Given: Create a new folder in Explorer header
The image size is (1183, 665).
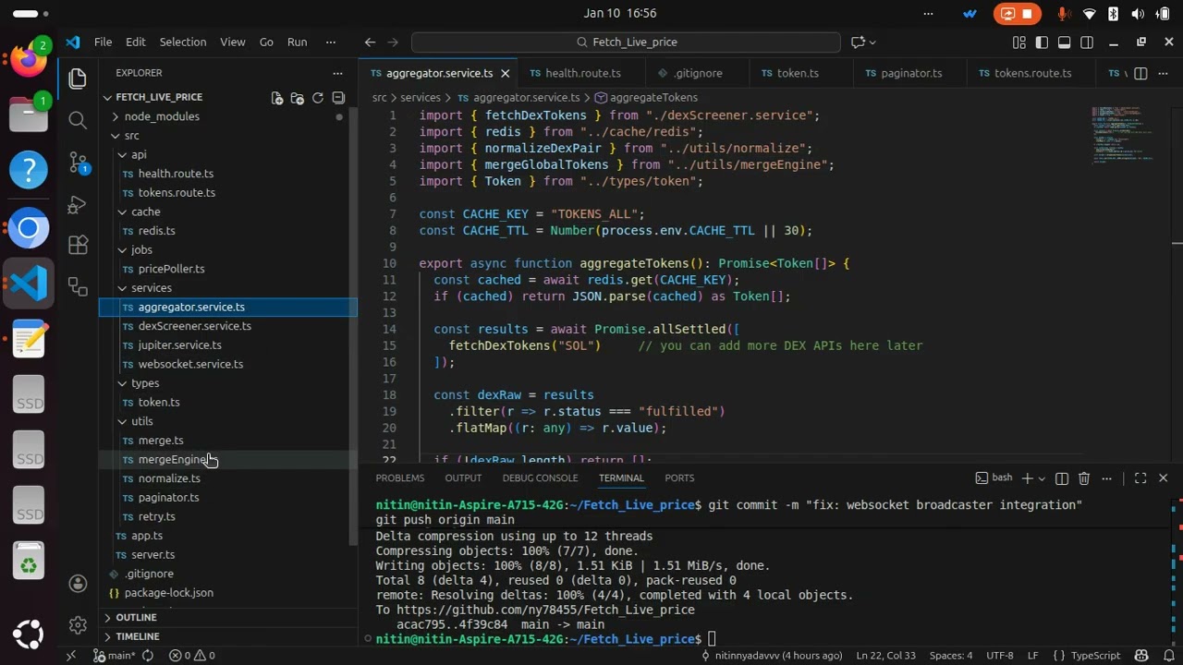Looking at the screenshot, I should [298, 97].
